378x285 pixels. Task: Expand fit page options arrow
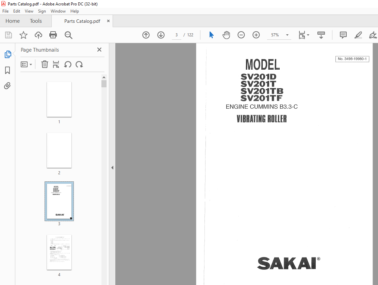coord(308,35)
